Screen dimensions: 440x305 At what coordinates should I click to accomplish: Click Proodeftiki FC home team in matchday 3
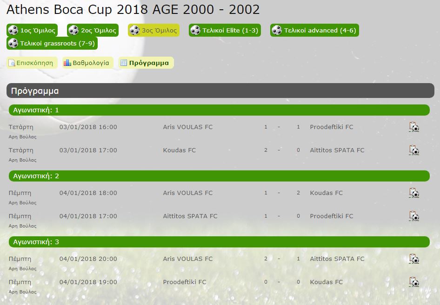coord(185,282)
